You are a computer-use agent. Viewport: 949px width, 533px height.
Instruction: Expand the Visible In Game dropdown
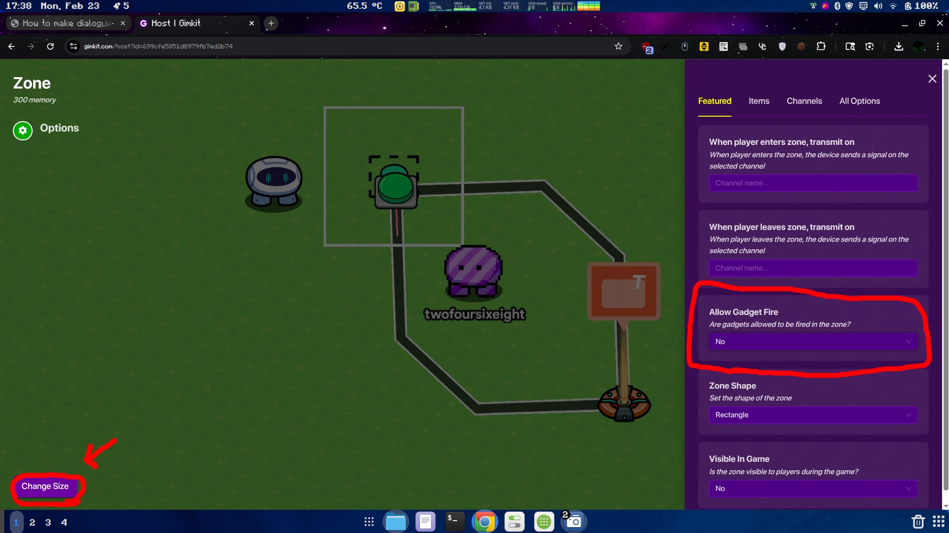point(812,489)
